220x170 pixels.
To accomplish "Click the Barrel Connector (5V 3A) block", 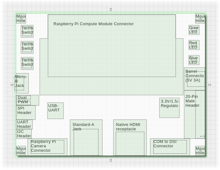I will [195, 79].
